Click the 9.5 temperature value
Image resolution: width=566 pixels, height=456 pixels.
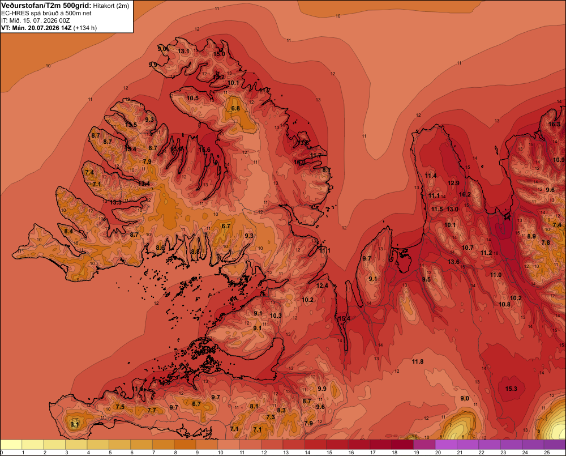(426, 279)
